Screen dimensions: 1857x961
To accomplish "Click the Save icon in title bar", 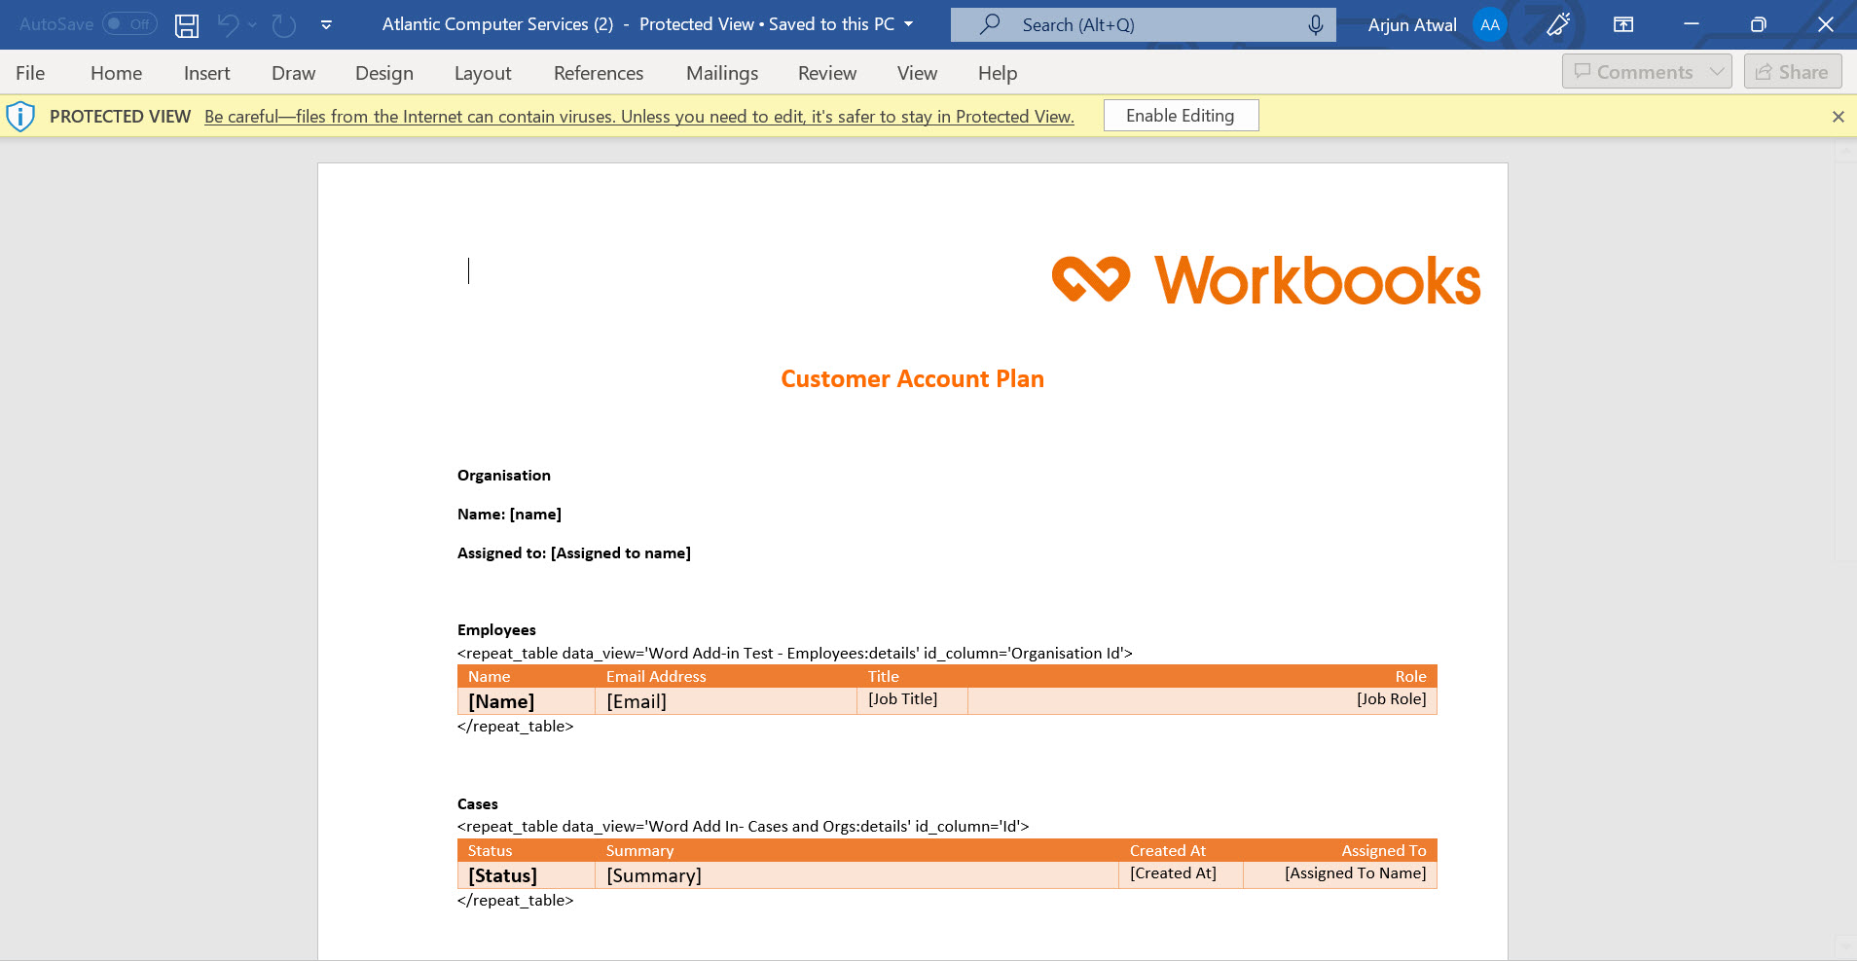I will 187,25.
